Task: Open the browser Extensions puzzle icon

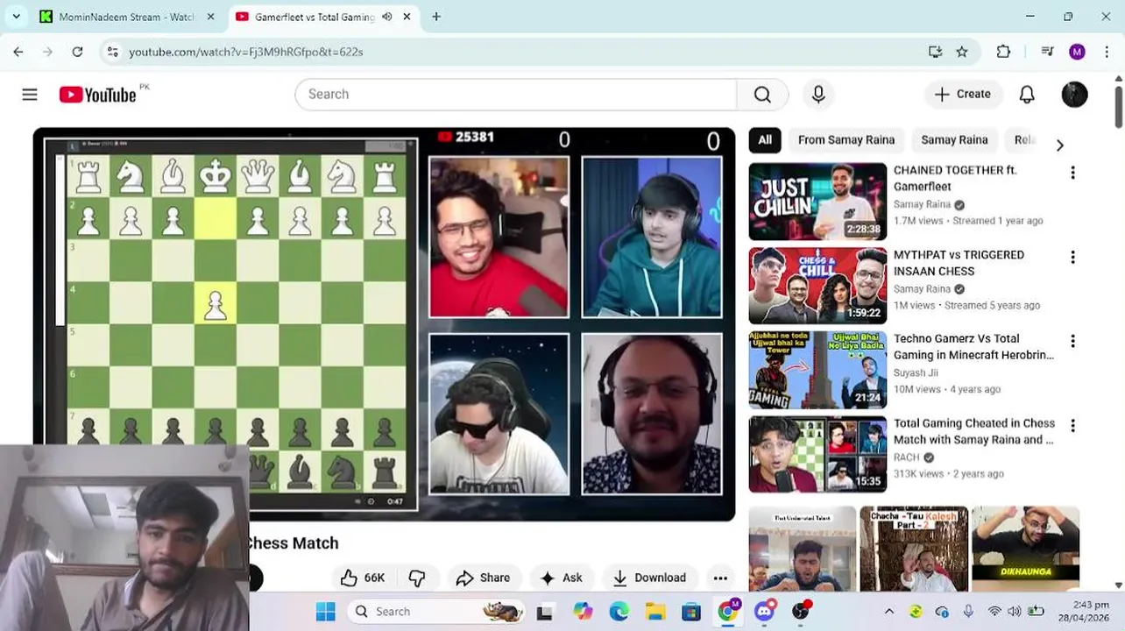Action: click(x=1004, y=52)
